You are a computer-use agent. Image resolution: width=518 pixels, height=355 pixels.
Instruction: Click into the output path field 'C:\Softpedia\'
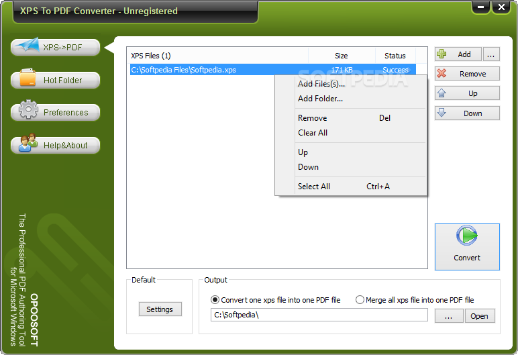coord(319,315)
